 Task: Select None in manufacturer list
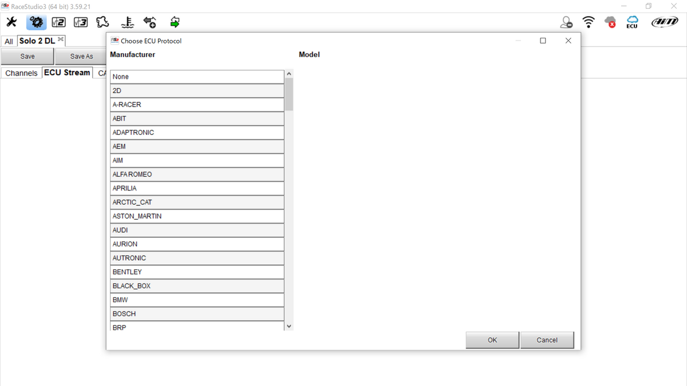tap(197, 77)
